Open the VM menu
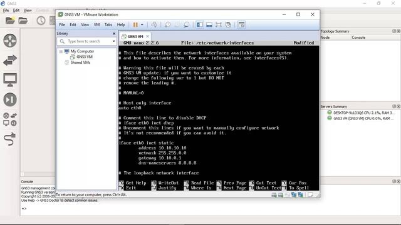The image size is (401, 225). [x=96, y=25]
